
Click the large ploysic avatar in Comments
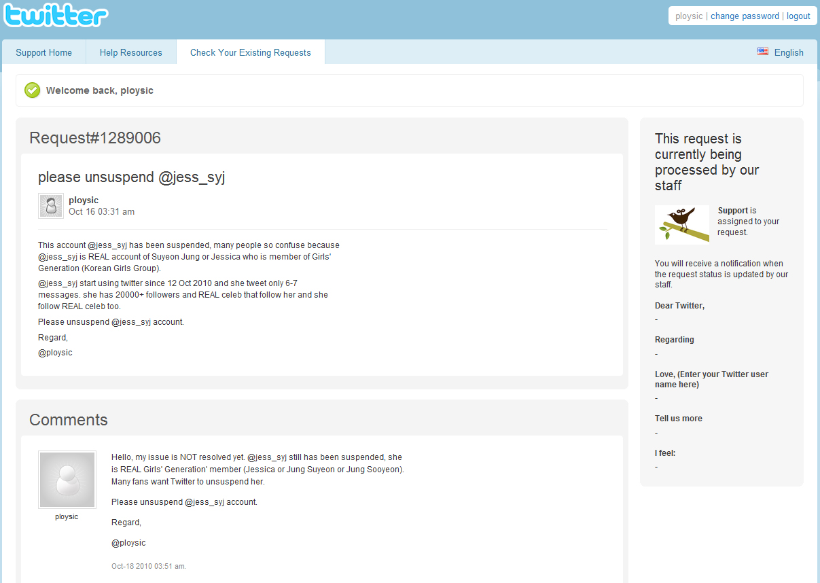[67, 480]
